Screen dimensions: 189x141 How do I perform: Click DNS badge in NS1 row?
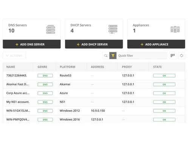pyautogui.click(x=45, y=102)
